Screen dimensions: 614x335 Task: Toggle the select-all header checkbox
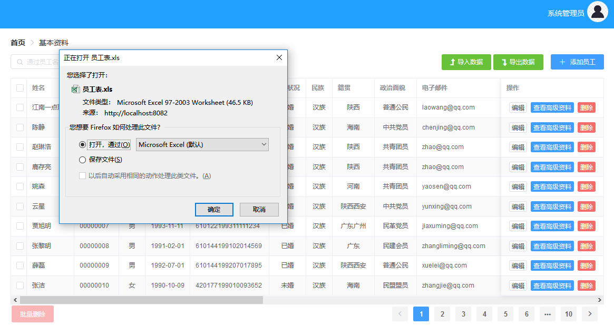click(x=20, y=88)
